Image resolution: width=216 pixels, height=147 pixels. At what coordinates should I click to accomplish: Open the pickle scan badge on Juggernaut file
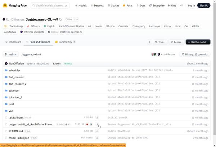67,124
